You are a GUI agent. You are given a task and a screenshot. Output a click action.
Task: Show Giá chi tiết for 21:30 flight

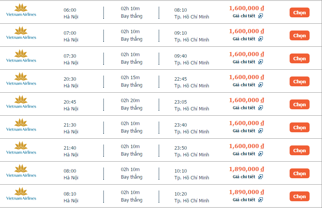click(x=244, y=131)
